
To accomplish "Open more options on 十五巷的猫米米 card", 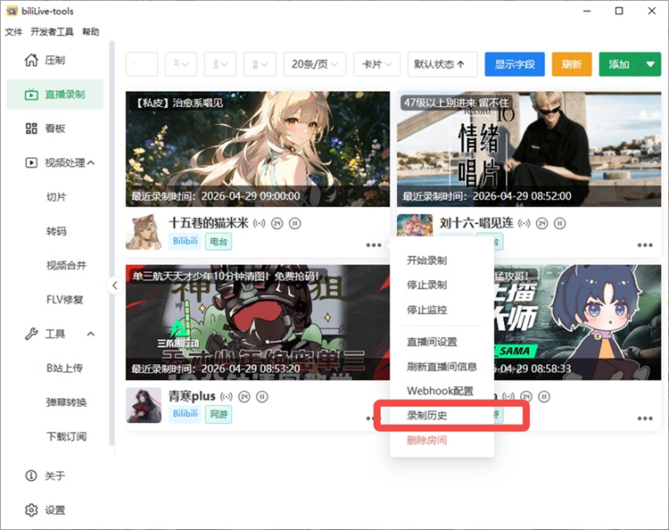I will click(x=374, y=245).
